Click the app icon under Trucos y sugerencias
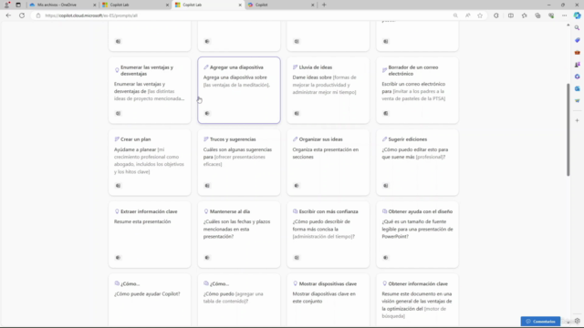The image size is (584, 328). pyautogui.click(x=207, y=186)
